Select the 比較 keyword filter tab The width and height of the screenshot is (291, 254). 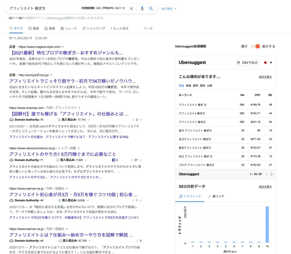pos(209,86)
